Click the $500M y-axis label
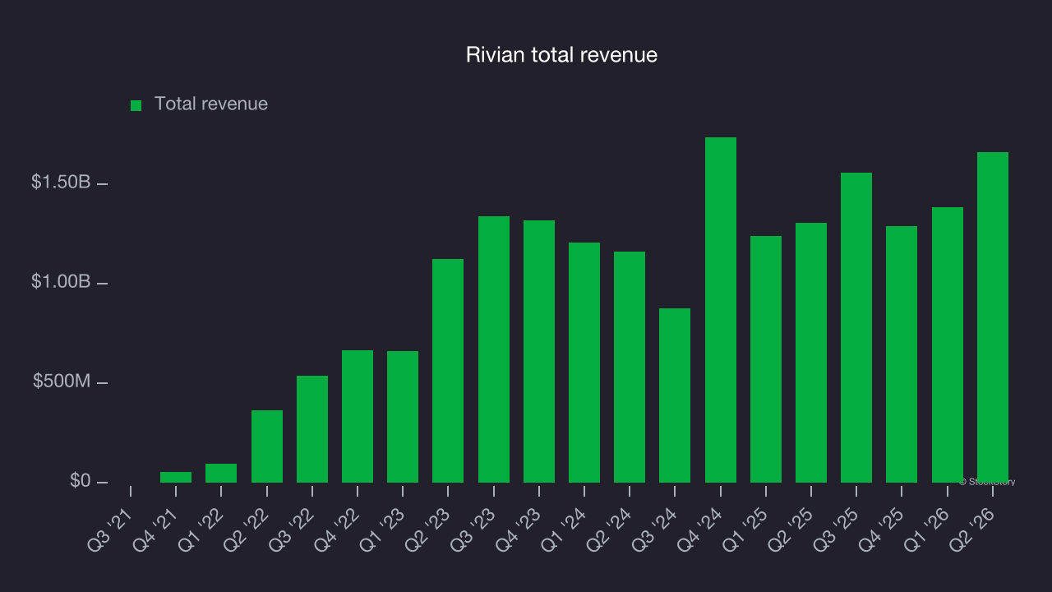 [x=62, y=382]
